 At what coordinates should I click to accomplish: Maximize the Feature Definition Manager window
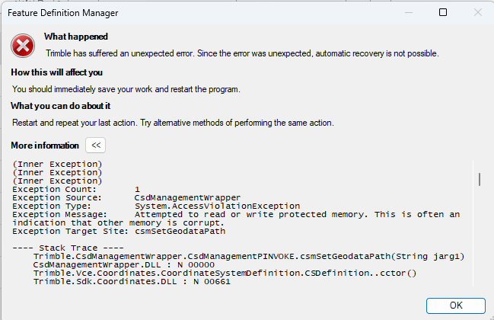click(443, 13)
